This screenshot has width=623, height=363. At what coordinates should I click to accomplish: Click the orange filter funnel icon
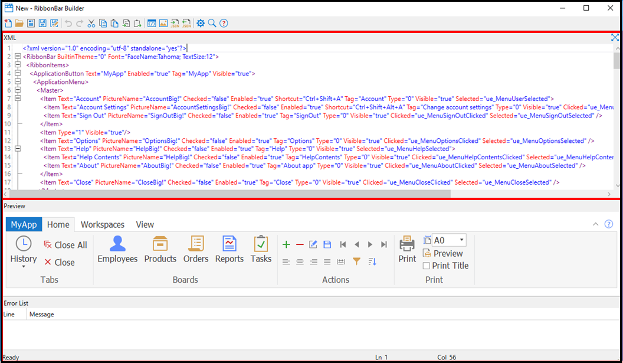(356, 261)
